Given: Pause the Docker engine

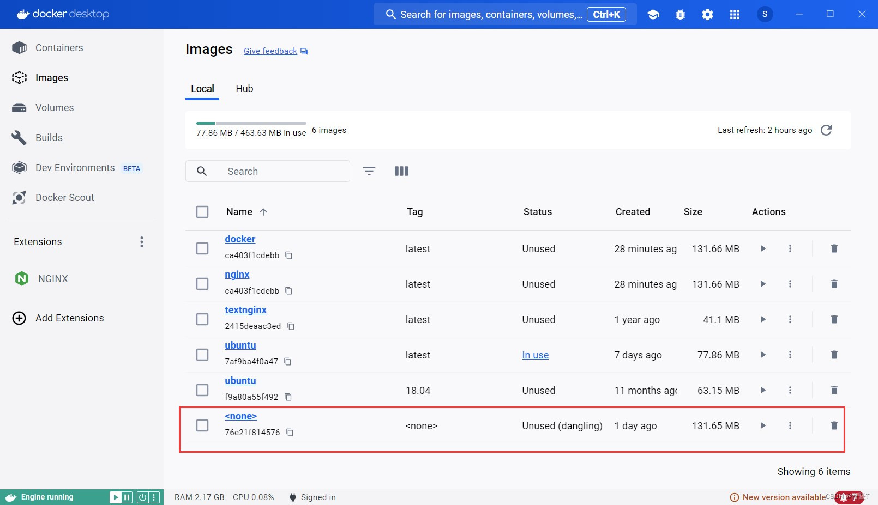Looking at the screenshot, I should (x=127, y=497).
